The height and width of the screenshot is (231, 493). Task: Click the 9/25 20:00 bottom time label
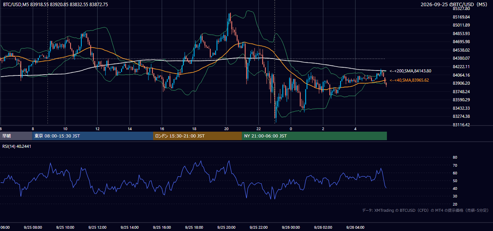tap(226, 227)
